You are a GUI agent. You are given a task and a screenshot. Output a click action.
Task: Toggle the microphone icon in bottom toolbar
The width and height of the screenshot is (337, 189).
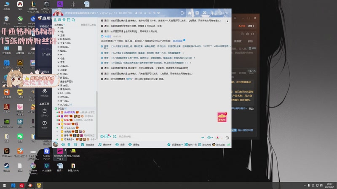point(69,144)
